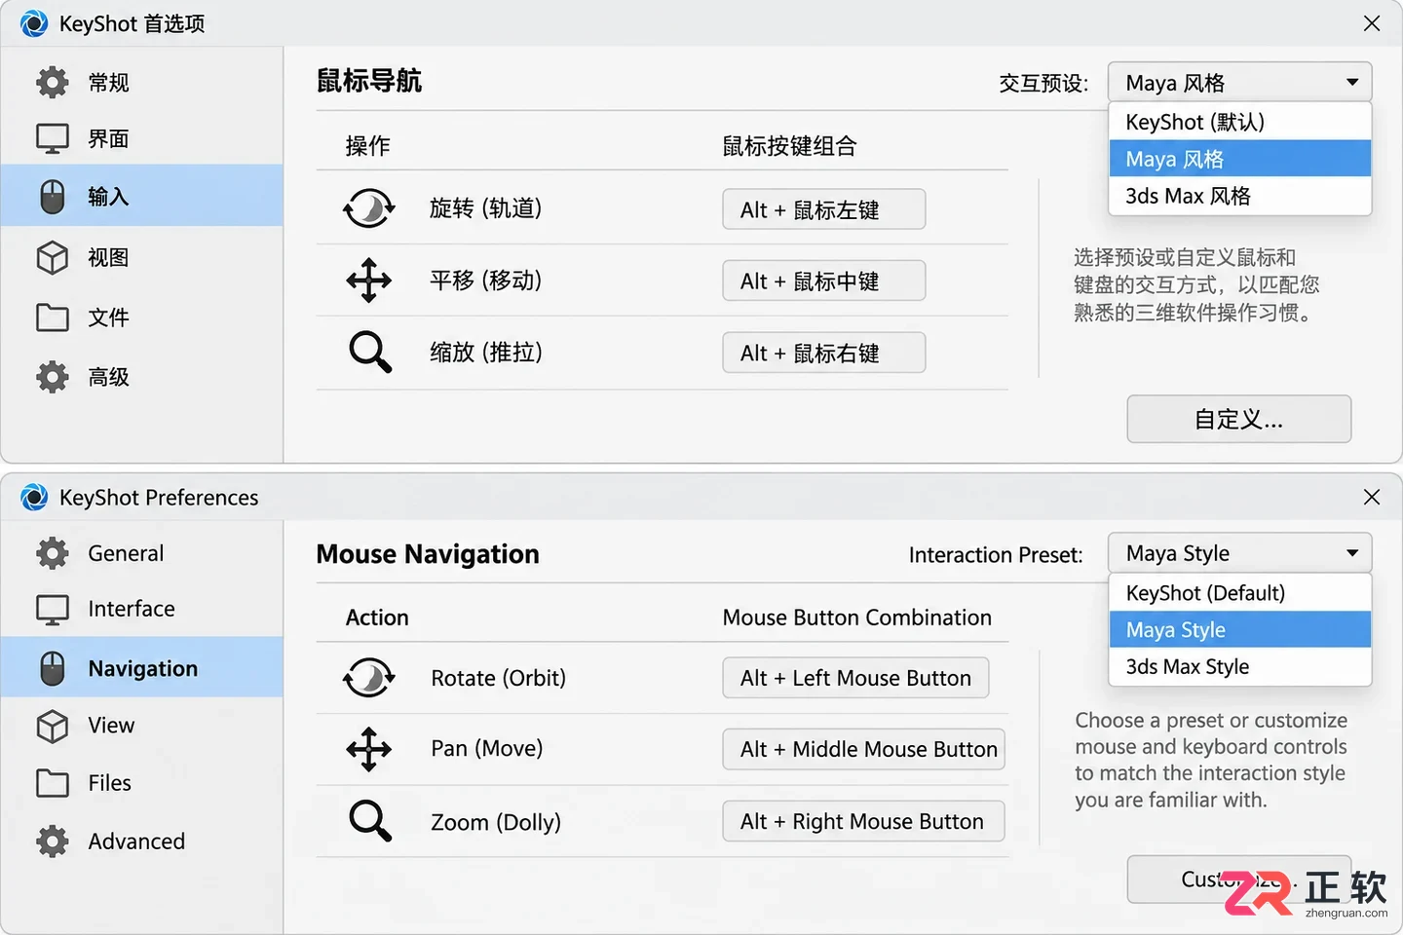Click the Pan (Move) arrows icon
The image size is (1403, 935).
[x=369, y=749]
